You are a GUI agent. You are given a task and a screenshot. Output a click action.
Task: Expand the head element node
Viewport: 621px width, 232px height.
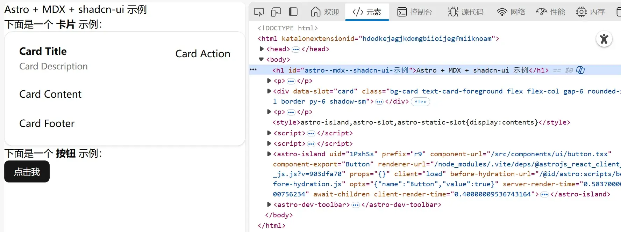pos(262,49)
